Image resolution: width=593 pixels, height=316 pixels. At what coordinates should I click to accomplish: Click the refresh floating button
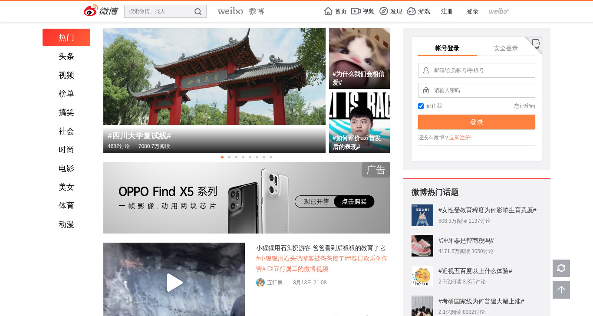tap(561, 268)
